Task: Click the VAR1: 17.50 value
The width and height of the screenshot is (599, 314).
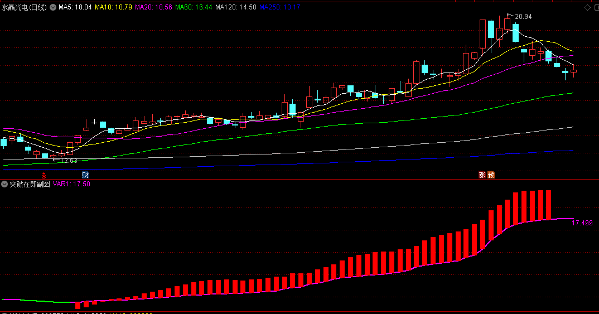Action: click(71, 184)
